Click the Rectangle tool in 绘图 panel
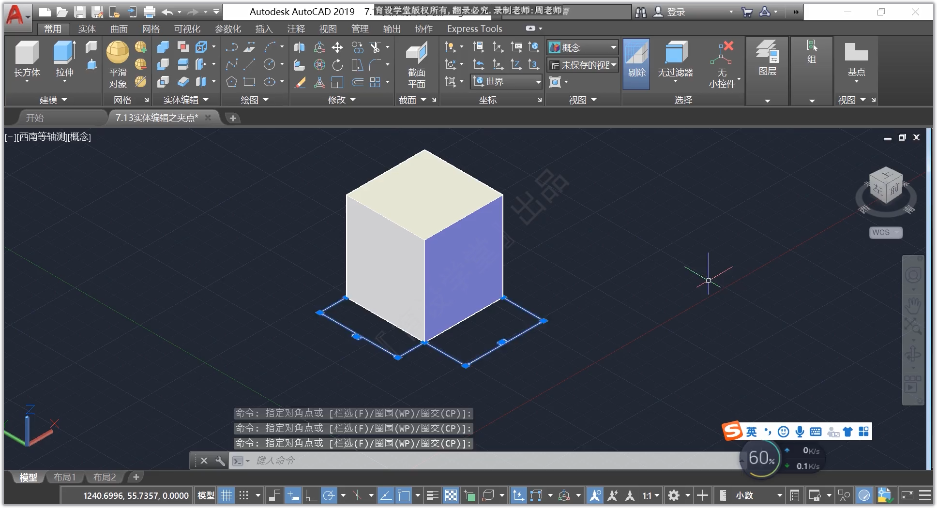Screen dimensions: 937x508 point(250,82)
